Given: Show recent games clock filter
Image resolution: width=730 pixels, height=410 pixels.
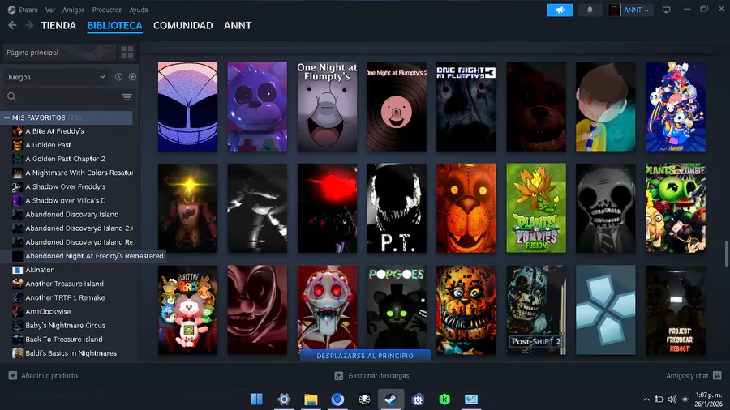Looking at the screenshot, I should [118, 77].
